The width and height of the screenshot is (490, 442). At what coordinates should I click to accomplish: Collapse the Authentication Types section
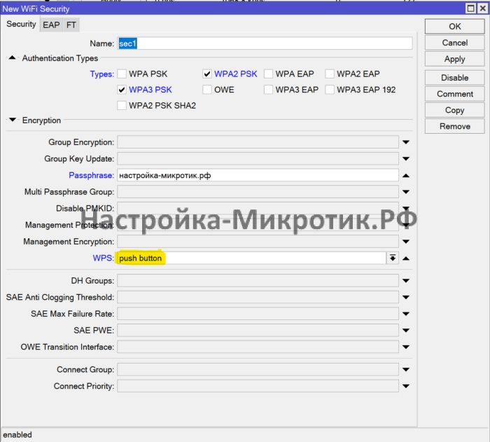click(x=12, y=57)
